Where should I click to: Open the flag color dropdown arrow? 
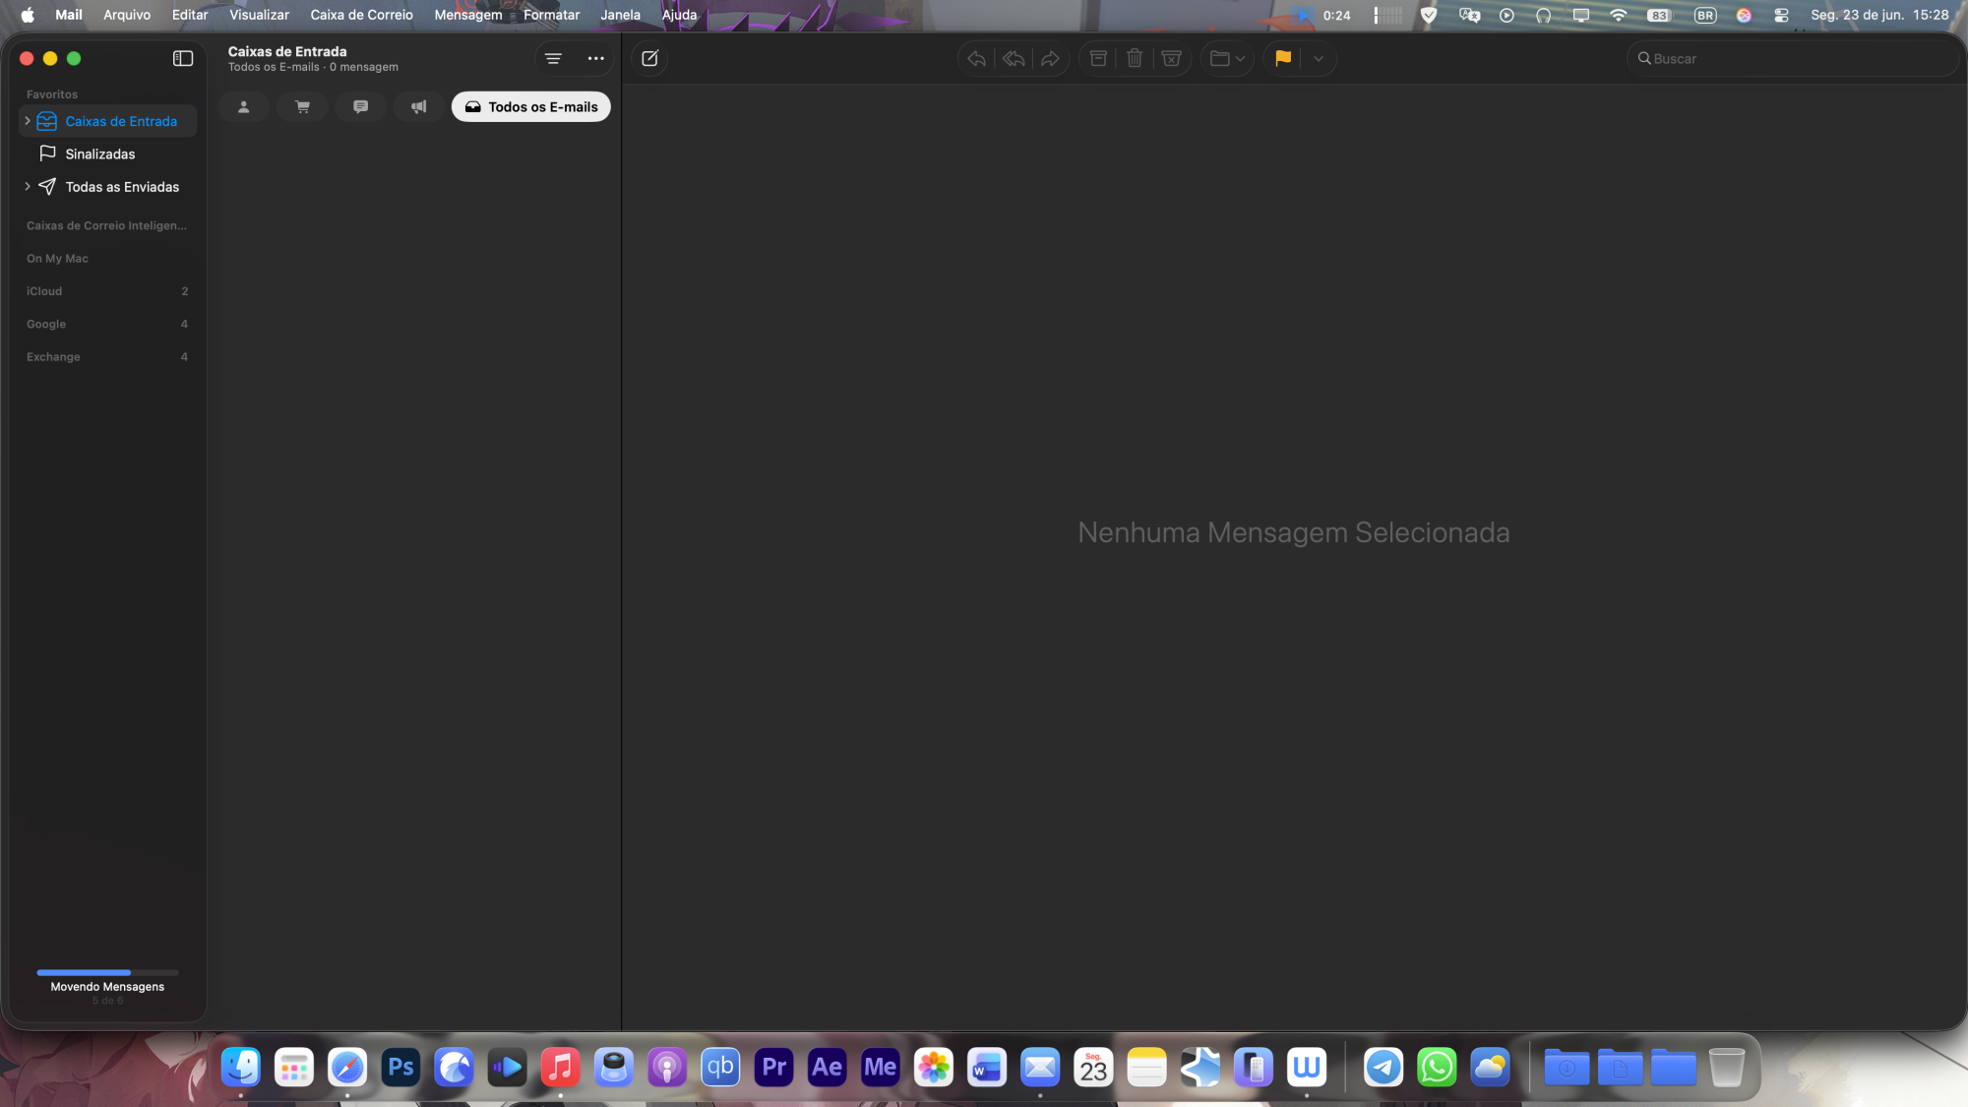(1319, 59)
